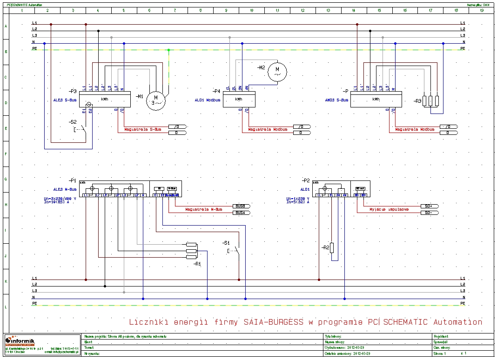Click the 'Nazwa projektu' field in the title block
497x360 pixels.
[202, 336]
